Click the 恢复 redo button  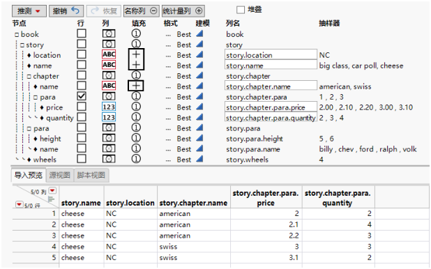point(104,11)
